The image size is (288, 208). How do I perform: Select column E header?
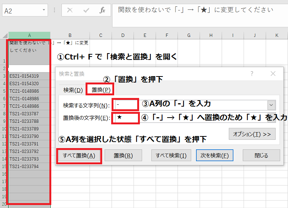coord(145,35)
